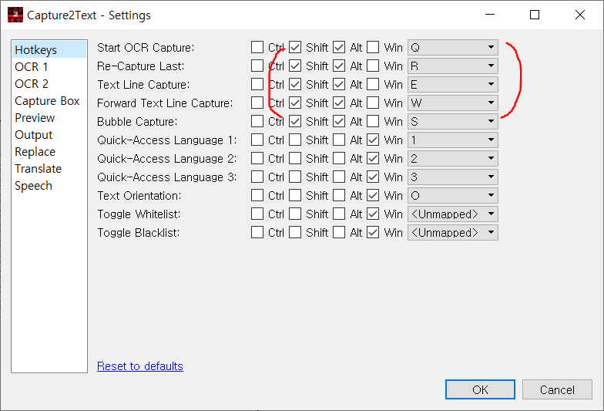Go to Capture Box settings

click(49, 100)
